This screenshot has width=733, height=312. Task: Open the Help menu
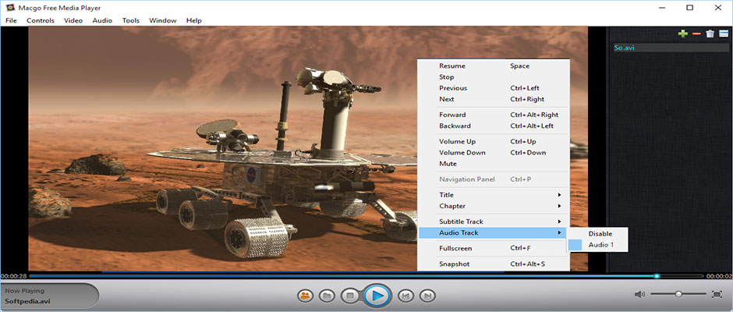(x=194, y=20)
